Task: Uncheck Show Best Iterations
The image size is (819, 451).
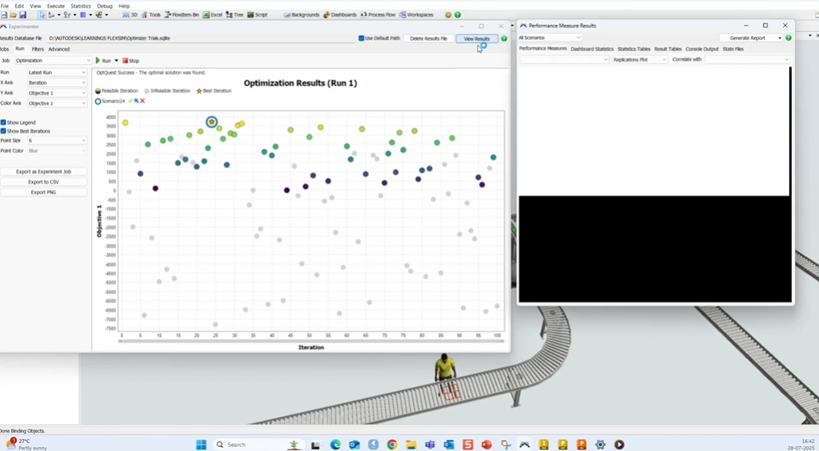Action: click(x=5, y=131)
